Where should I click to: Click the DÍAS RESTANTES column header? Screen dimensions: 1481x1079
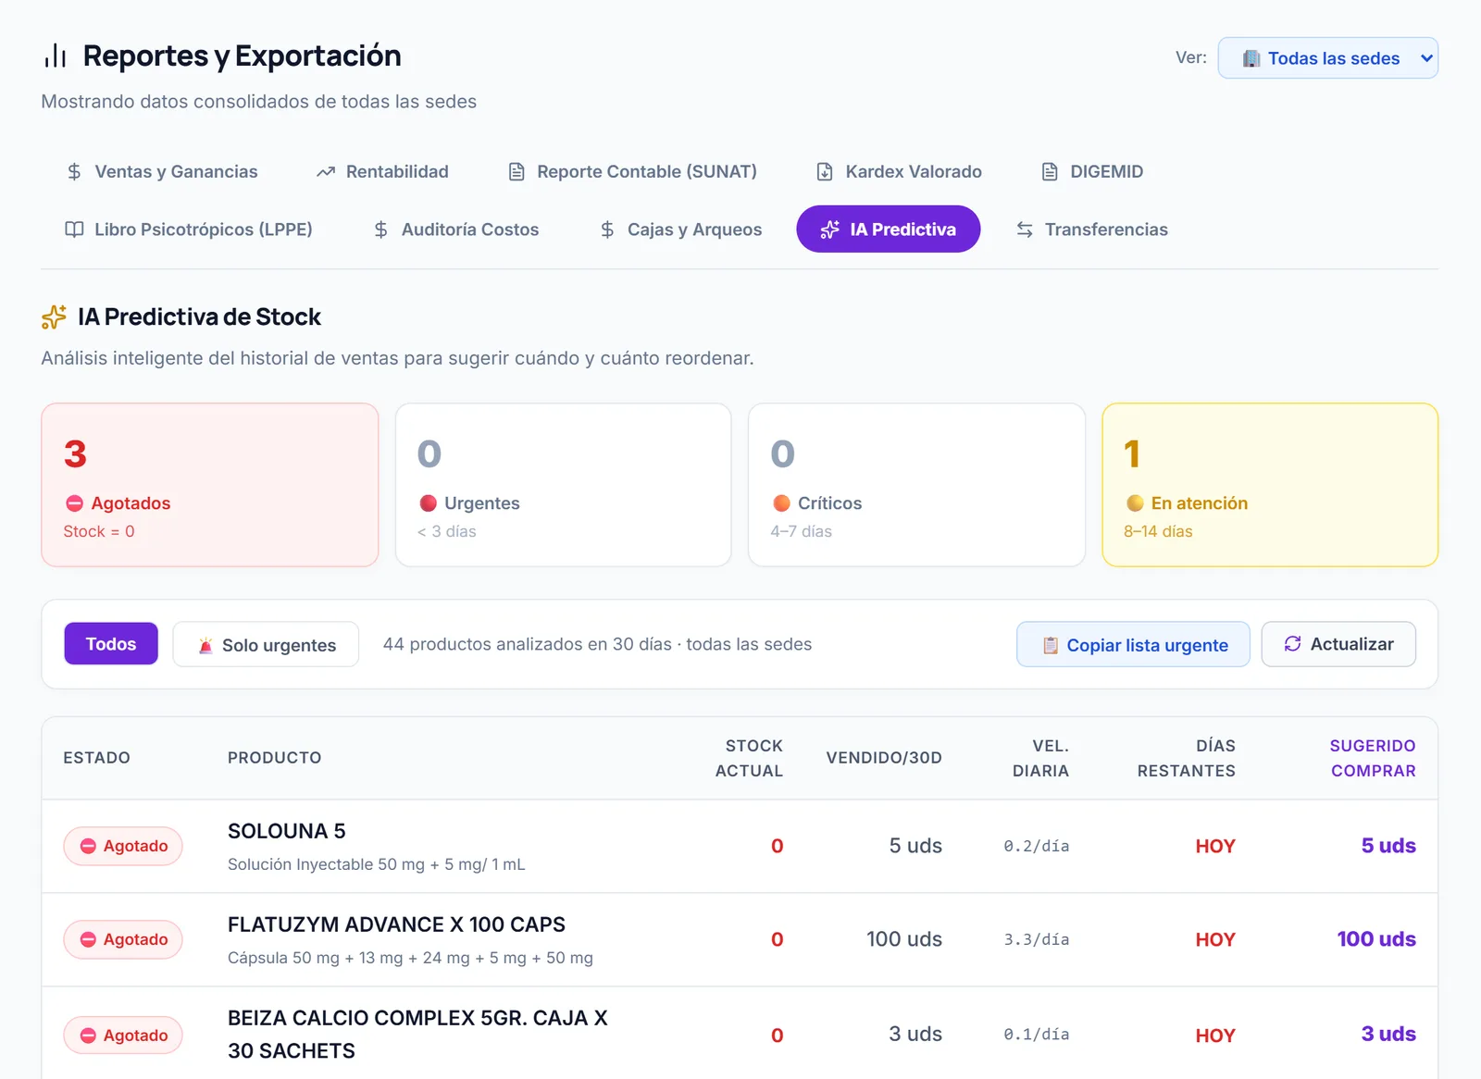[x=1187, y=758]
